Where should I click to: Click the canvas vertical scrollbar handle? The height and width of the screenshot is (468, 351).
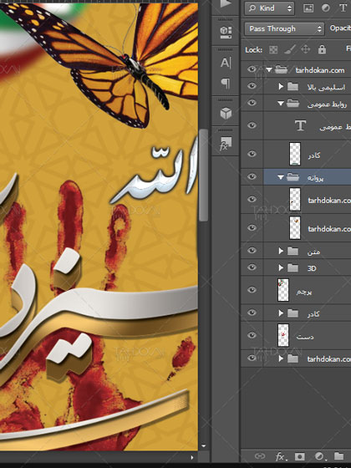click(x=204, y=175)
